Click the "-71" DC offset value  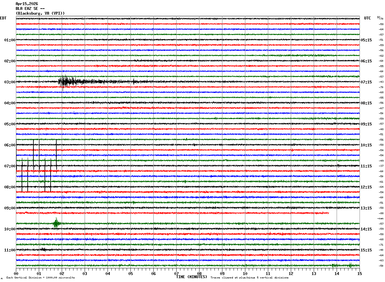pyautogui.click(x=381, y=245)
